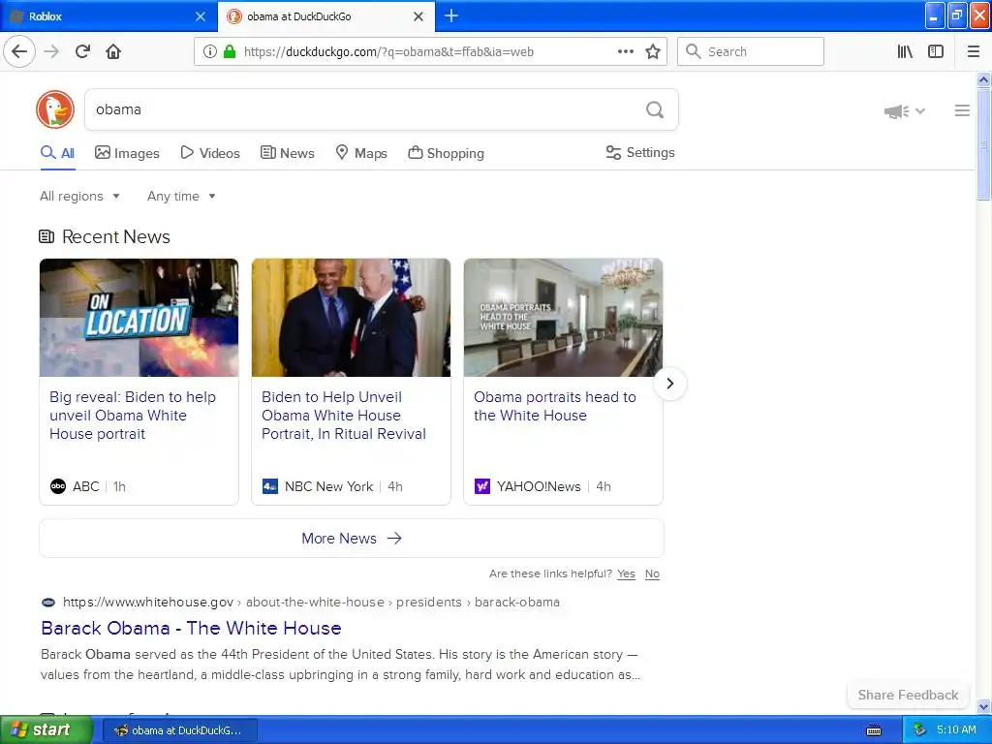
Task: Focus the Firefox Search field
Action: (751, 52)
